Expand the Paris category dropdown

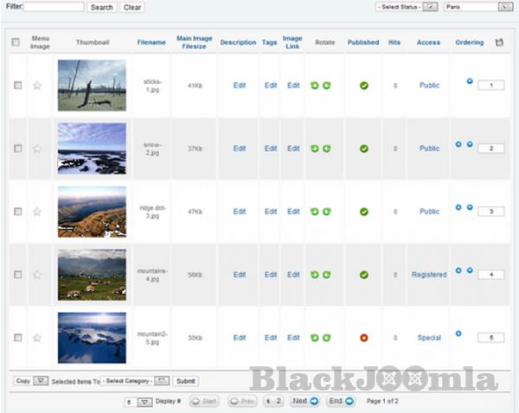478,7
